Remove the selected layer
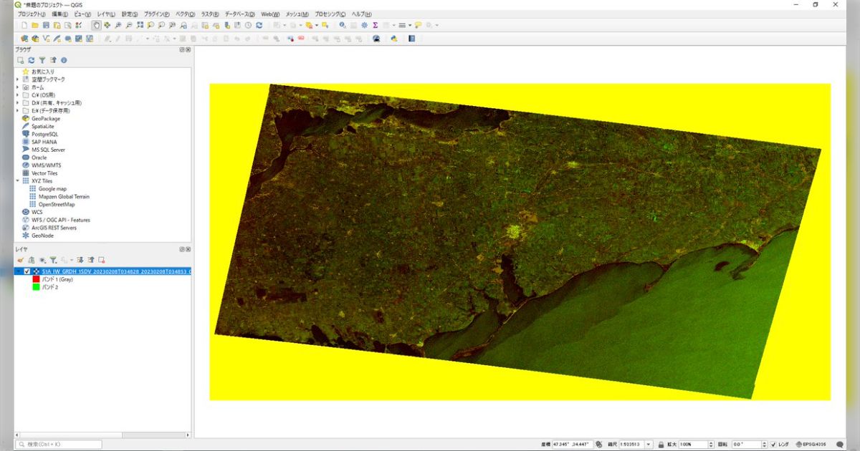Image resolution: width=860 pixels, height=451 pixels. [x=102, y=259]
